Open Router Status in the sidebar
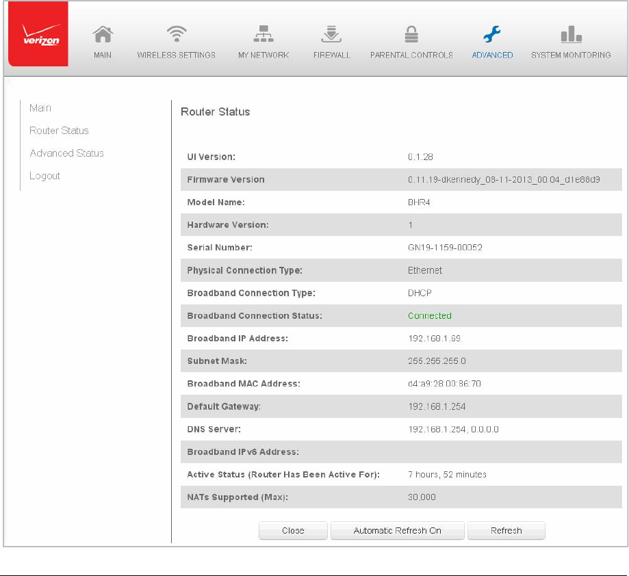 point(59,131)
